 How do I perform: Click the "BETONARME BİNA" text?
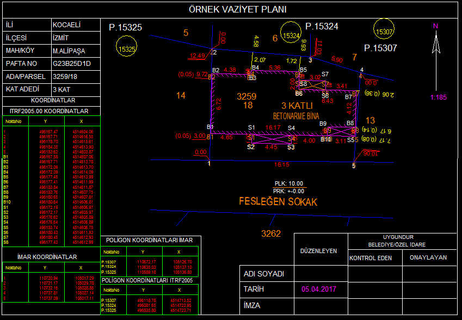pos(296,116)
